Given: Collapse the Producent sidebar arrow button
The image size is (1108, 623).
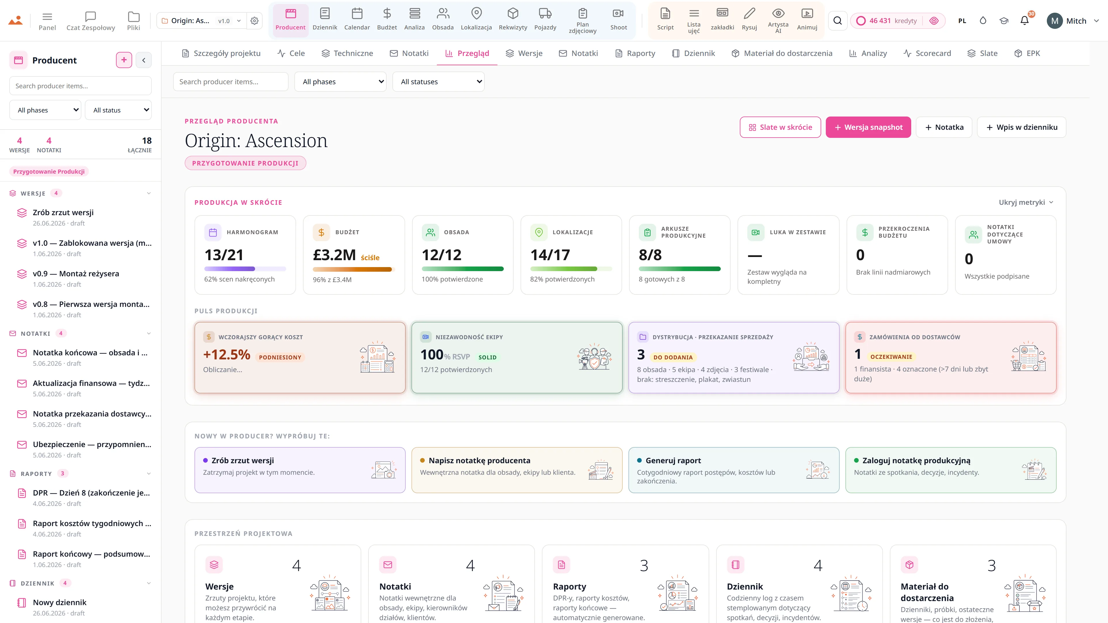Looking at the screenshot, I should (144, 60).
